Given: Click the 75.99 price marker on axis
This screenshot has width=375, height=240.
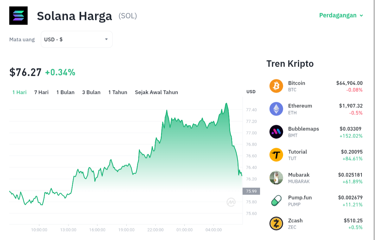Looking at the screenshot, I should click(x=251, y=191).
